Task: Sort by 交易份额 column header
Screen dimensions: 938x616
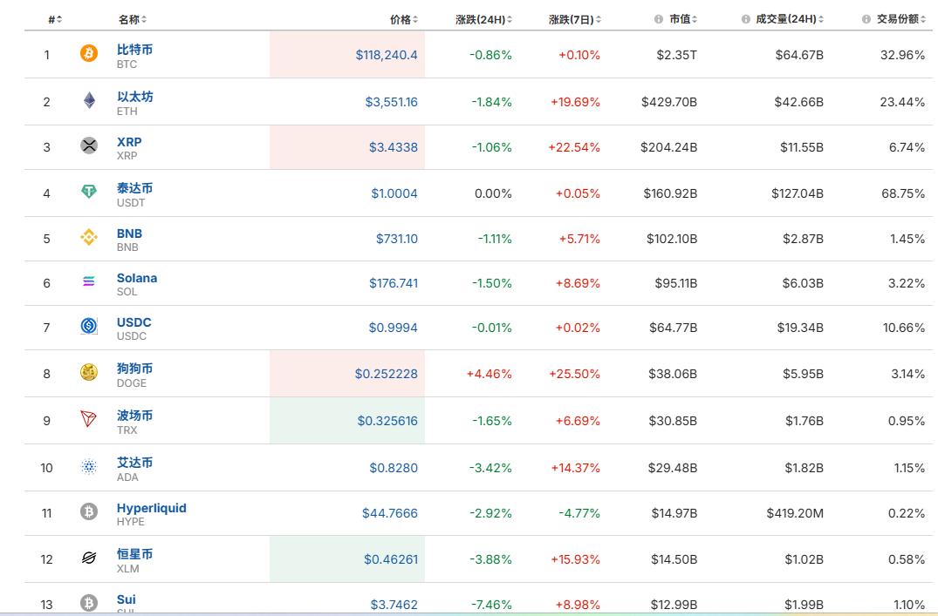Action: 901,19
